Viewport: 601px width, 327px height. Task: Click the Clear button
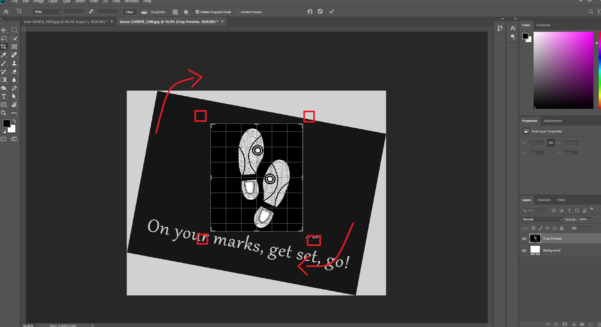click(x=129, y=12)
